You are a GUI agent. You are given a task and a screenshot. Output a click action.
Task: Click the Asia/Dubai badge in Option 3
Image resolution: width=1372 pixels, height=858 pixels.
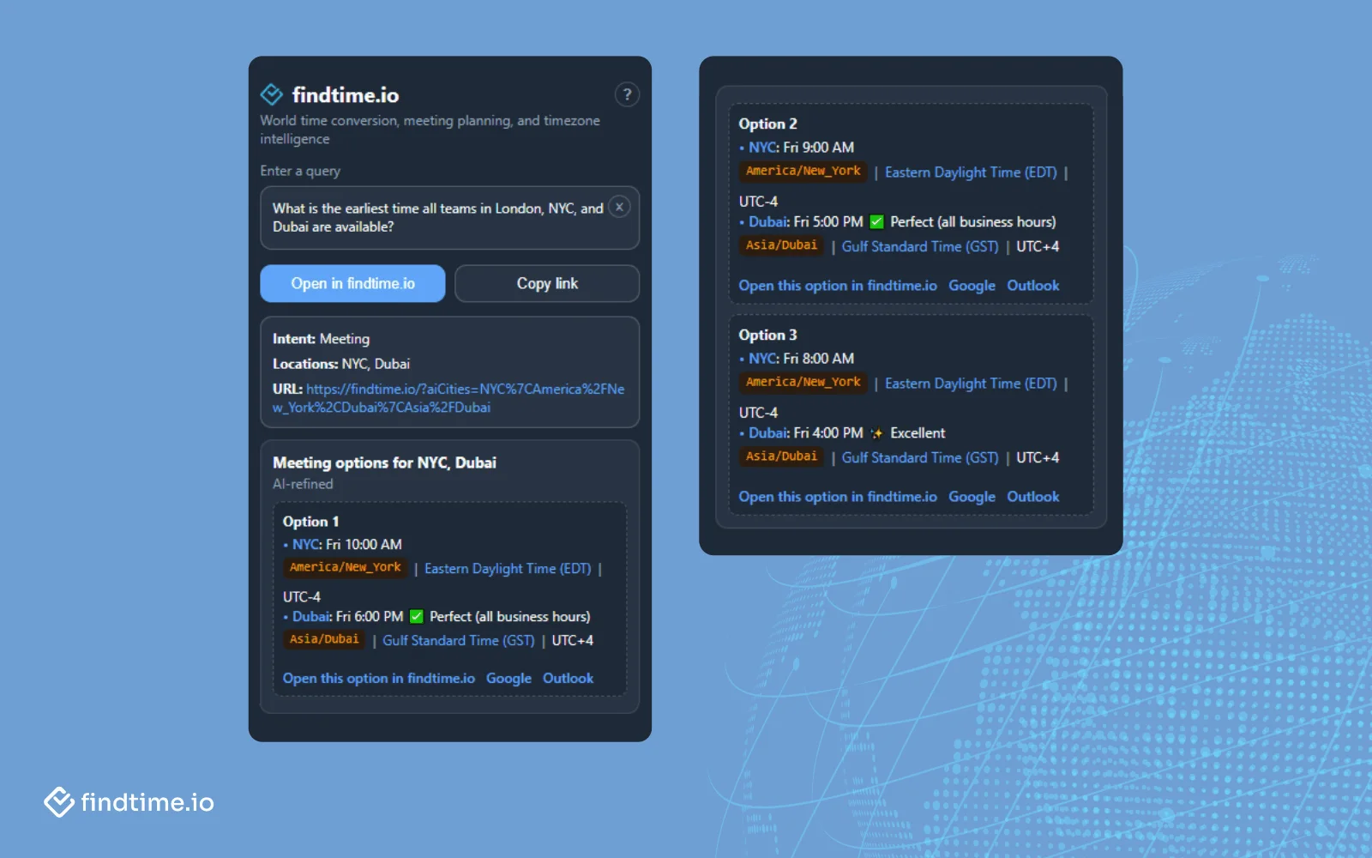point(780,457)
